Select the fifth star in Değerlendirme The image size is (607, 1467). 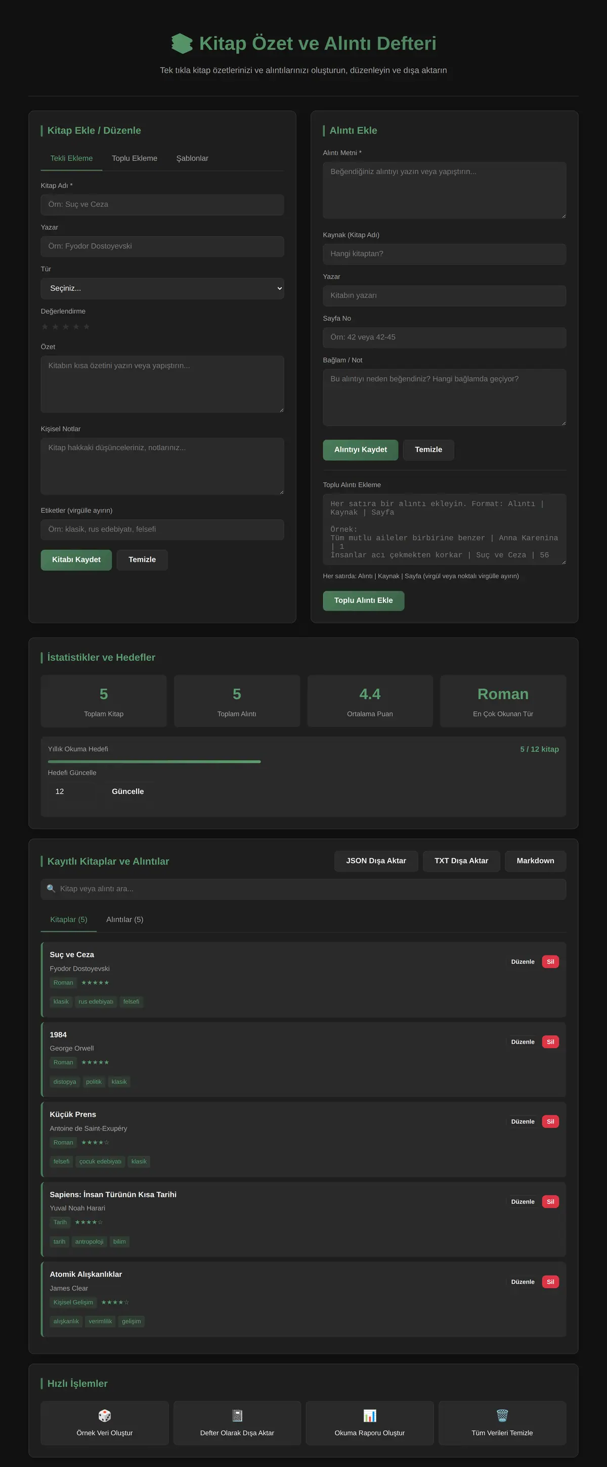[x=86, y=327]
